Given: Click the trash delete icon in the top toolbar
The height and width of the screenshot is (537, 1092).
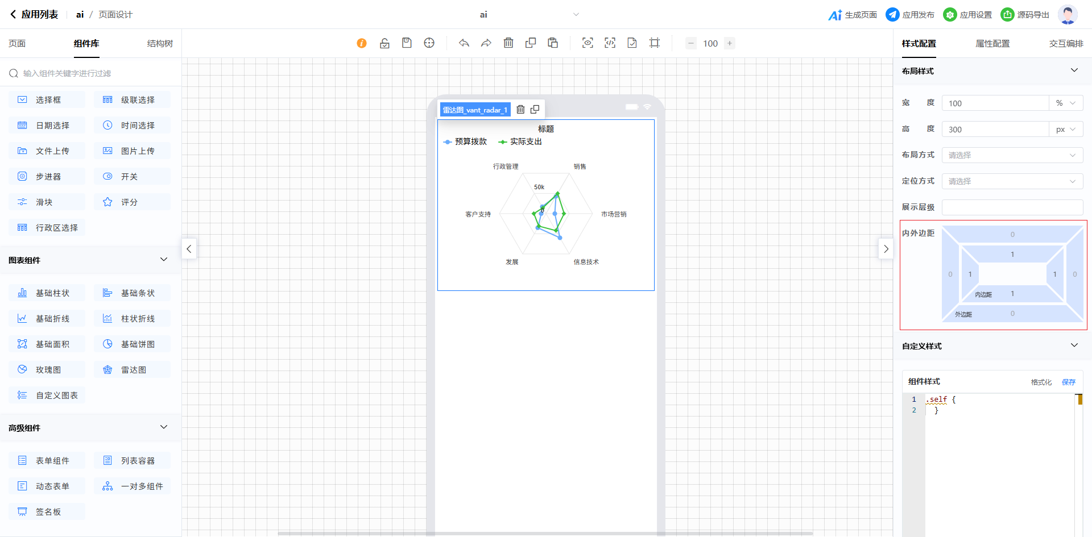Looking at the screenshot, I should [508, 43].
